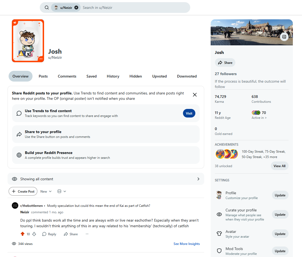
Task: Click the Build your Reddit Presence globe icon
Action: [19, 155]
